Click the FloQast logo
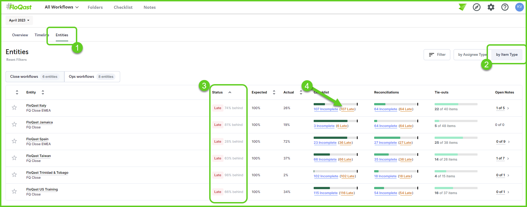This screenshot has width=527, height=207. [x=19, y=7]
